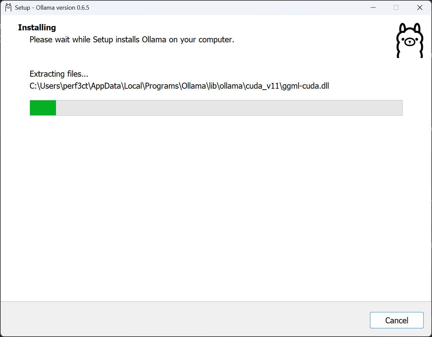Viewport: 432px width, 337px height.
Task: Click the 'Please wait while Setup' message
Action: click(x=132, y=40)
